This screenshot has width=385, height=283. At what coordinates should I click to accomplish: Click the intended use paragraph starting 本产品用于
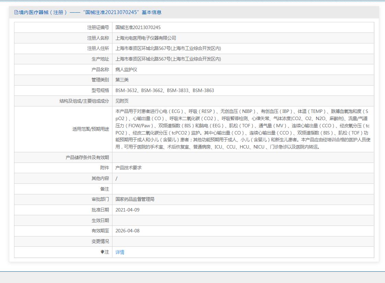coord(243,129)
